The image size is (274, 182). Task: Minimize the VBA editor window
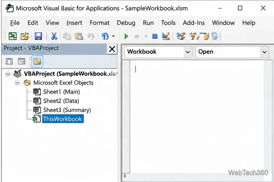pos(220,8)
